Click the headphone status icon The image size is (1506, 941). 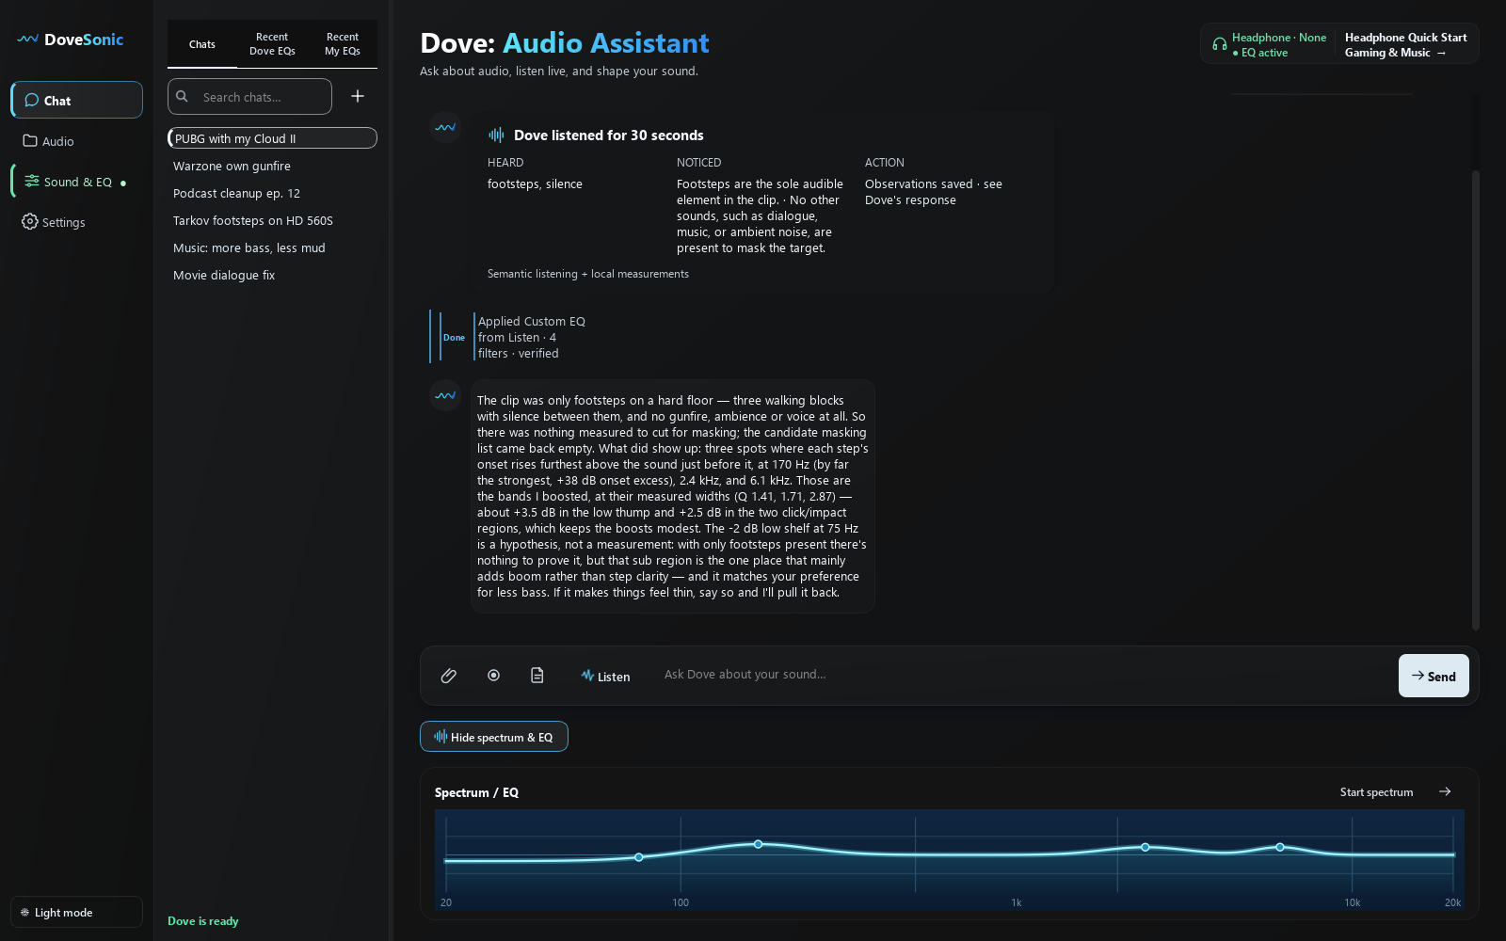pyautogui.click(x=1220, y=44)
